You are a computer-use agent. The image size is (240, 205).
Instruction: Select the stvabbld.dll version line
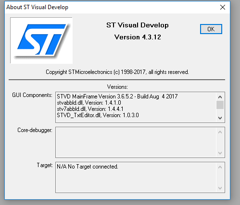click(x=89, y=103)
